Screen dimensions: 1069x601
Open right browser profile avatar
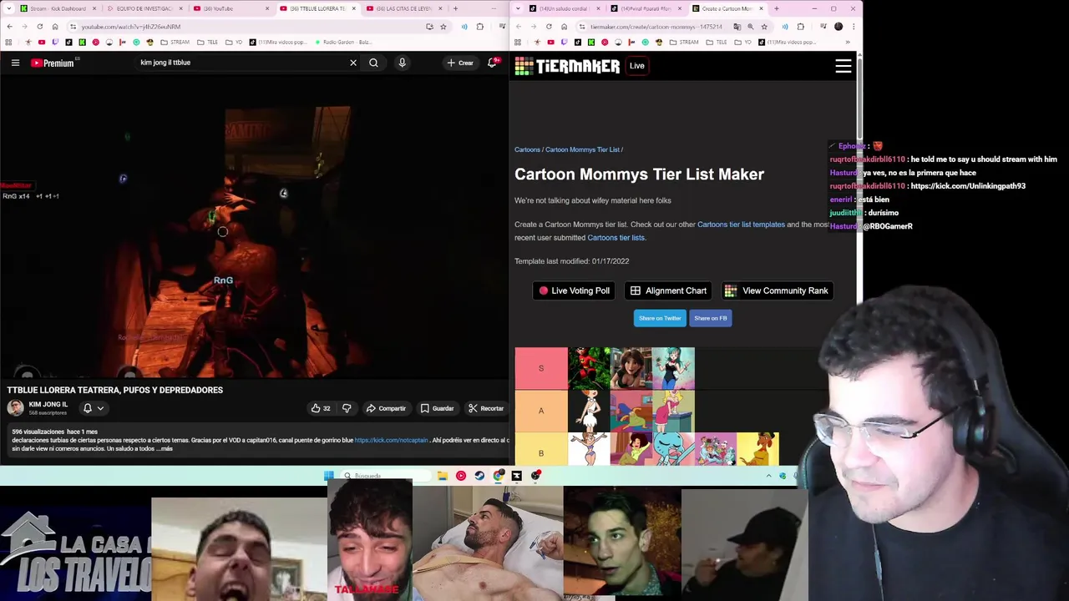(x=838, y=27)
